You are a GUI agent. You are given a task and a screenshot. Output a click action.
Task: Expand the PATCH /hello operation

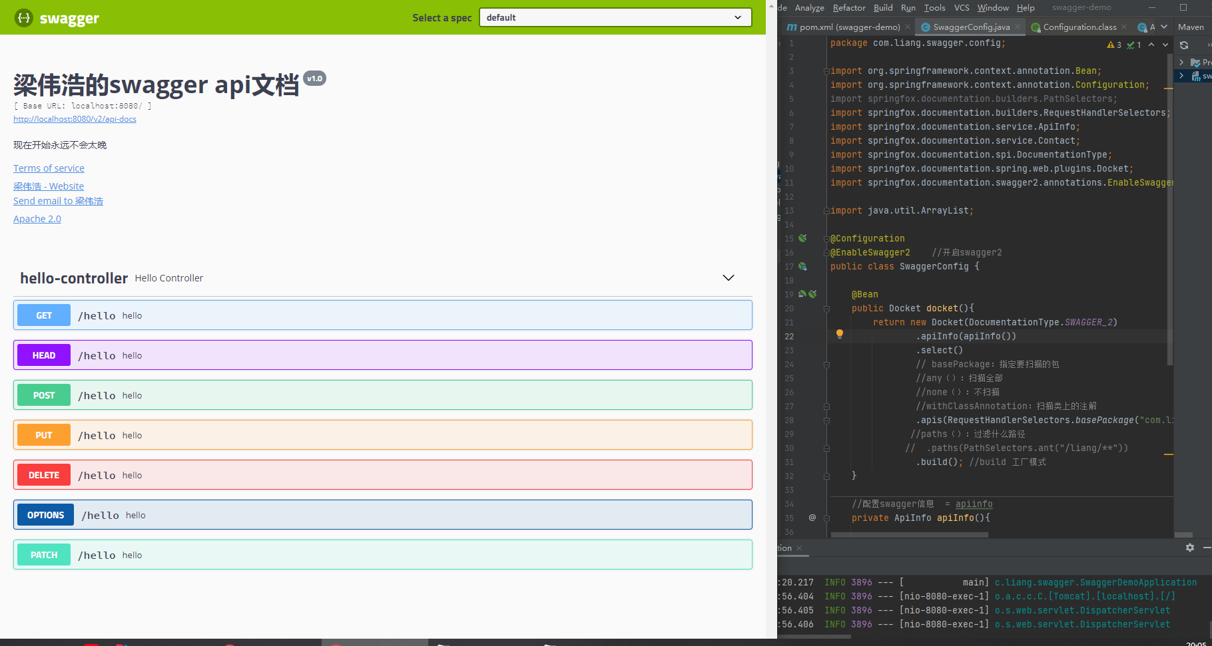tap(383, 555)
